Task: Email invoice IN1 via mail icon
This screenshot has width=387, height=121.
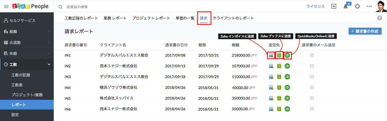Action: (312, 55)
